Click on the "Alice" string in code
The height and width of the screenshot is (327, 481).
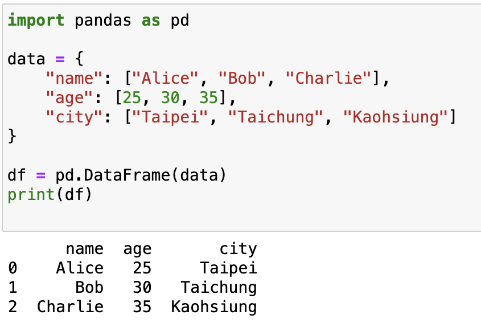[165, 78]
